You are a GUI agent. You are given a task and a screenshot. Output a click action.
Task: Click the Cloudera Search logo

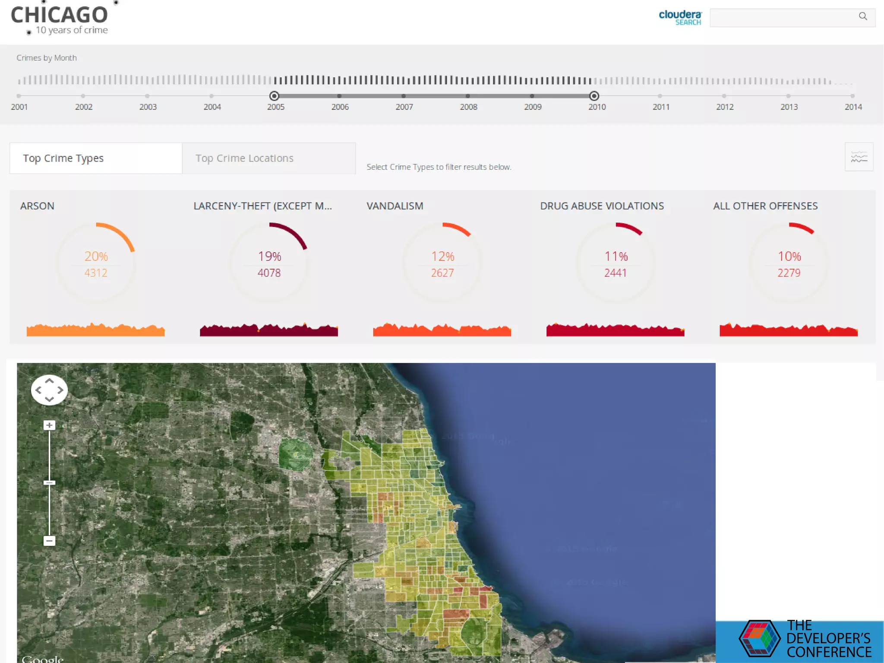coord(680,18)
